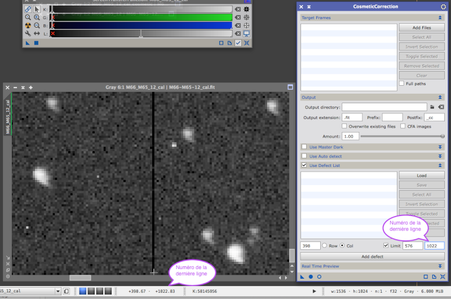Collapse the Target Frames section

[440, 17]
